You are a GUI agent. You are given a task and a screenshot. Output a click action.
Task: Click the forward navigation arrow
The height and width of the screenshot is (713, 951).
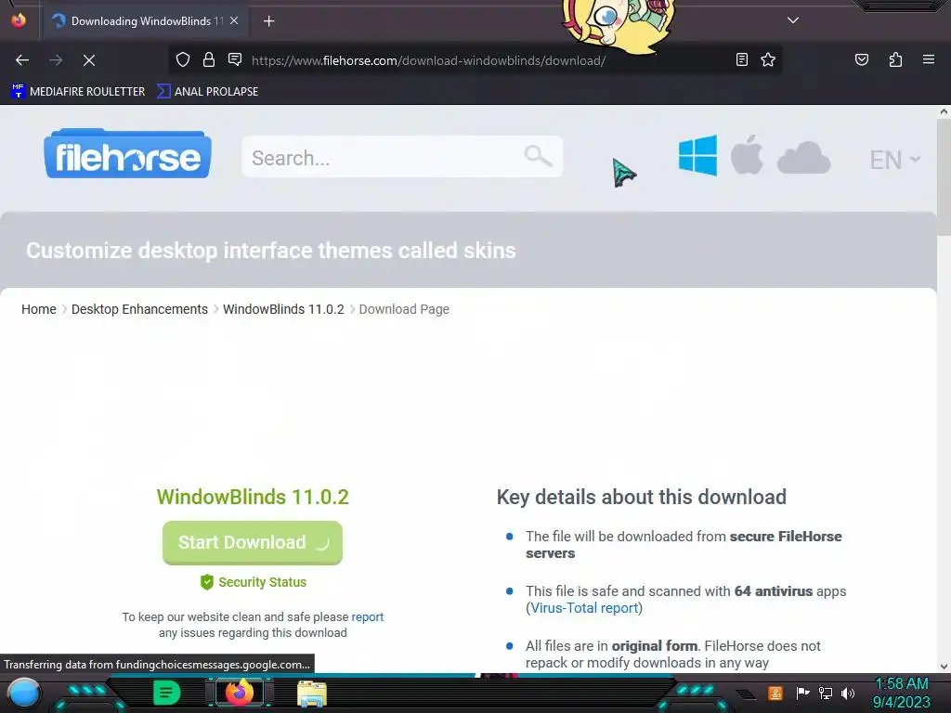pos(56,60)
